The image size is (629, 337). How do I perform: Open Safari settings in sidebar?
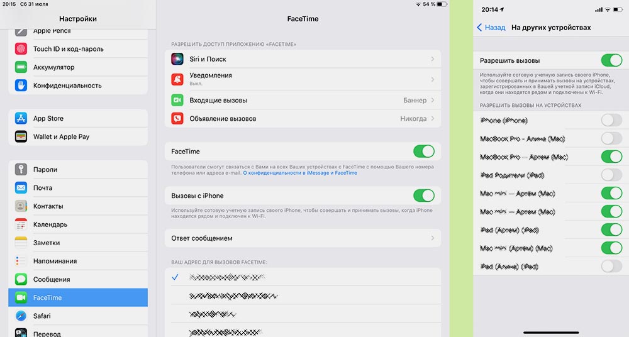point(78,316)
